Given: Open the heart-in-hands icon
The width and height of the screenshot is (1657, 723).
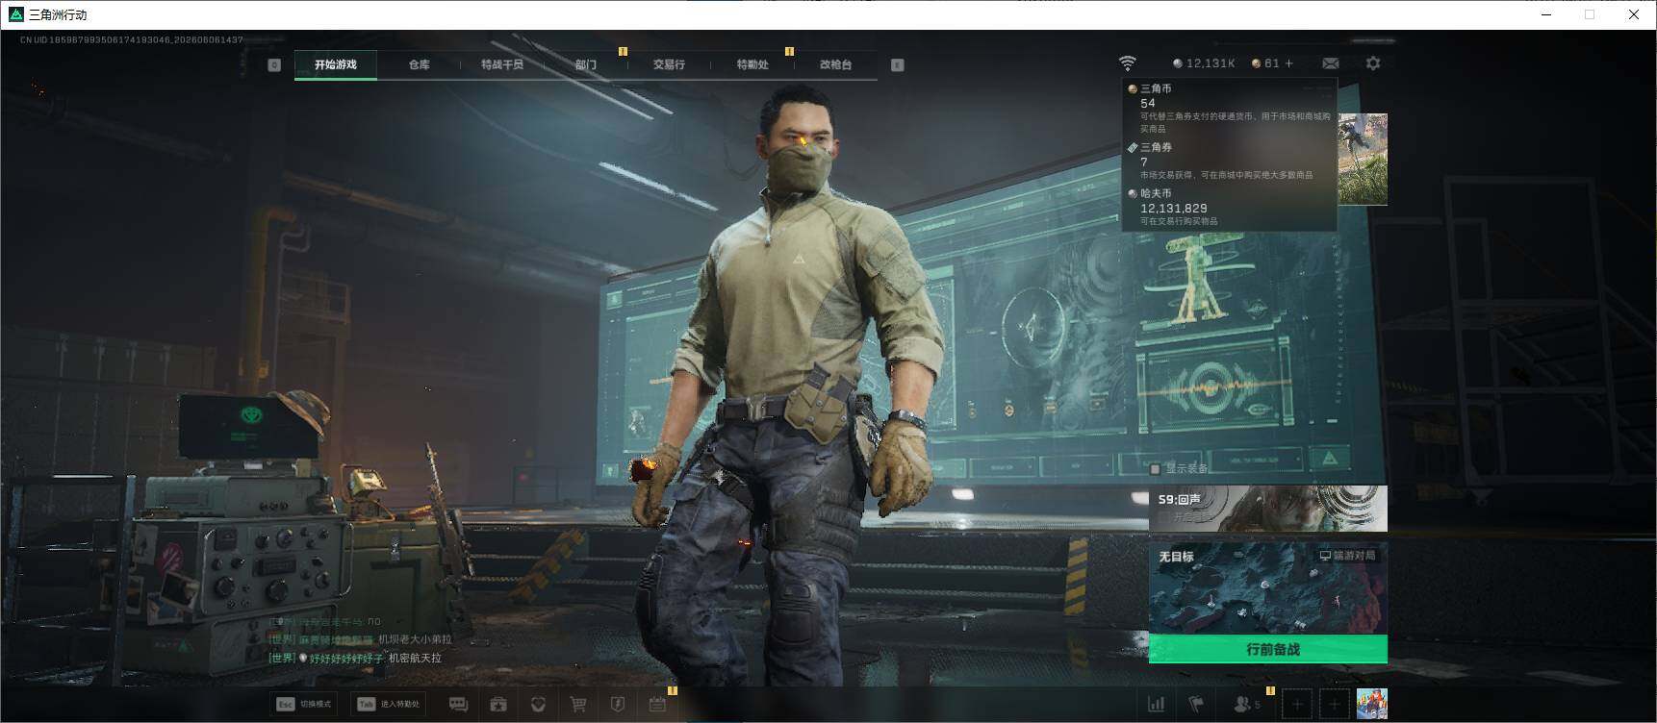Looking at the screenshot, I should [538, 705].
